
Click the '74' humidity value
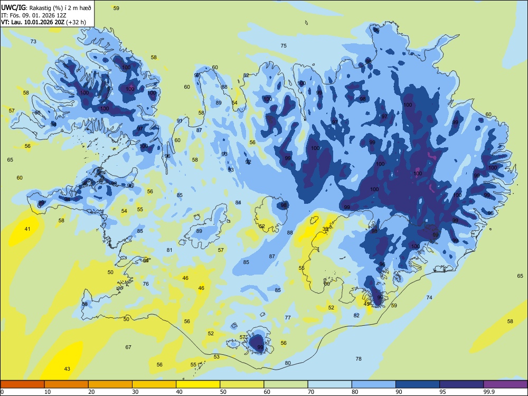tap(429, 297)
